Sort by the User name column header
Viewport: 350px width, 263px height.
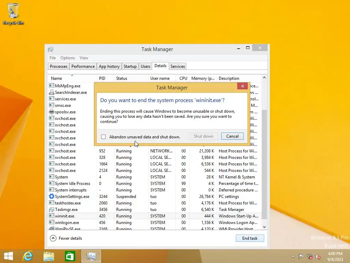pos(162,78)
